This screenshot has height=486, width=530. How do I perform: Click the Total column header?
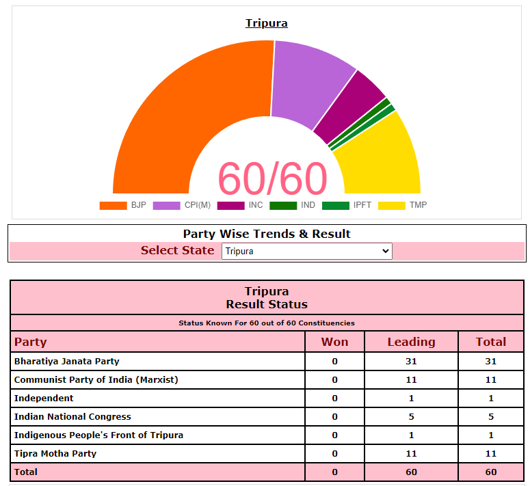tap(491, 342)
